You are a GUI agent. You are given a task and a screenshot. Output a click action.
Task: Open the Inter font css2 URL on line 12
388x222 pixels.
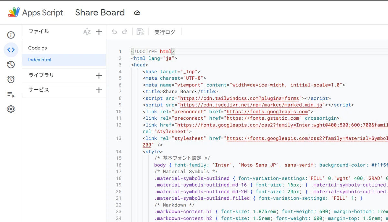[282, 125]
